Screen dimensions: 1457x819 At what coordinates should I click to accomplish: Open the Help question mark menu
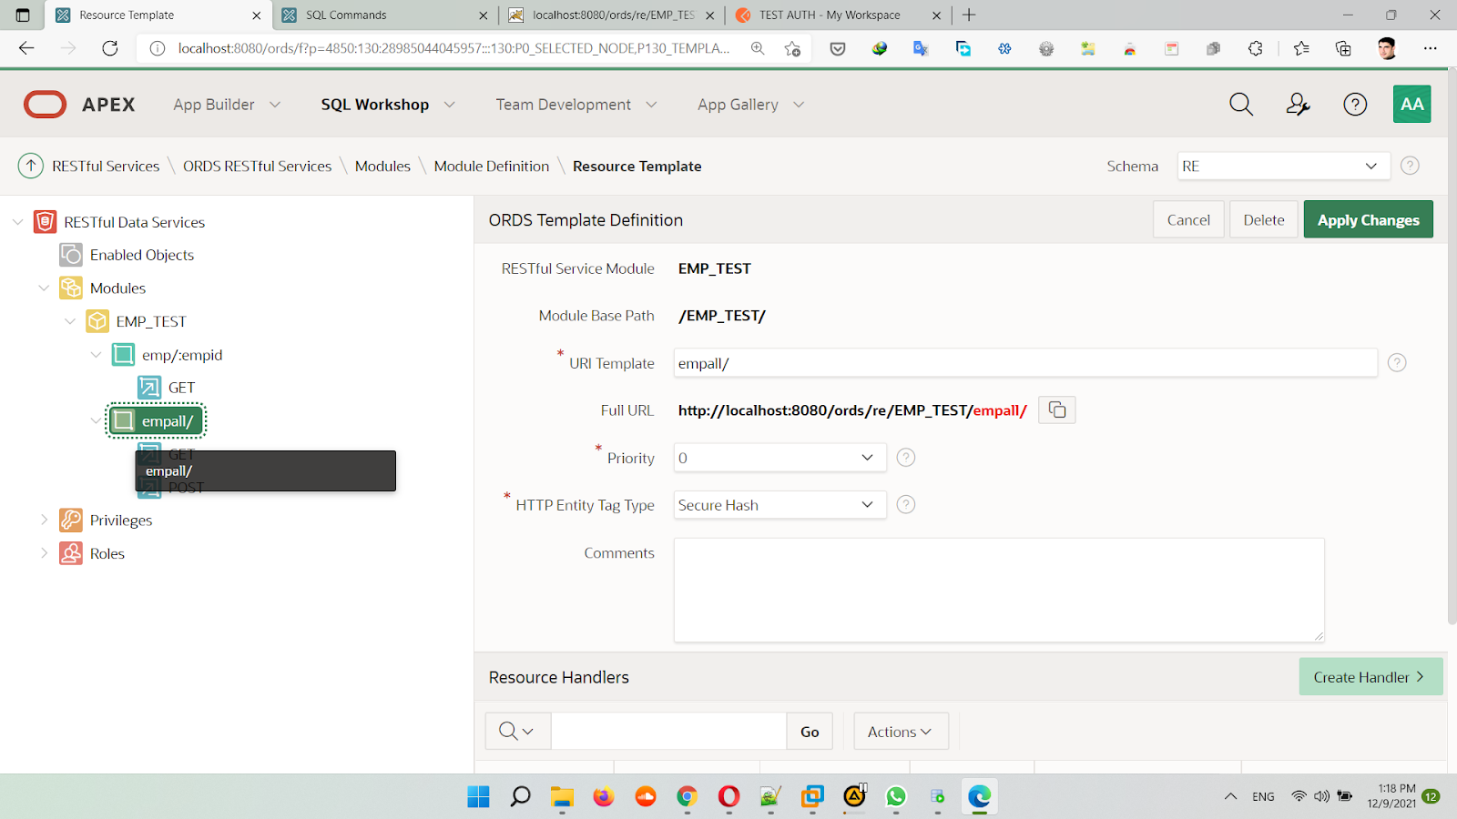pyautogui.click(x=1355, y=105)
